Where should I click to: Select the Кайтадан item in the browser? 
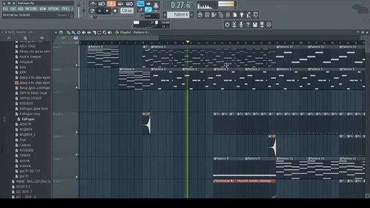[28, 119]
